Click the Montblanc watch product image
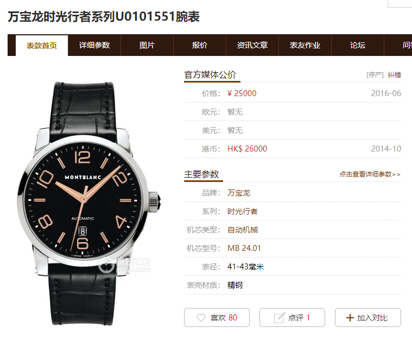Viewport: 412px width, 340px height. pyautogui.click(x=89, y=203)
